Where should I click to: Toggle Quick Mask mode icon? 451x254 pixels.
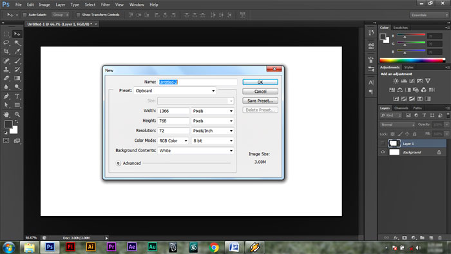(6, 141)
